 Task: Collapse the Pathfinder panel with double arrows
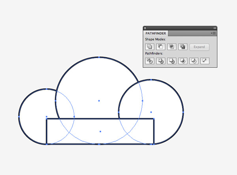coord(214,28)
